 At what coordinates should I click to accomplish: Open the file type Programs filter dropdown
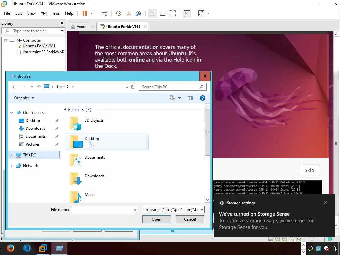point(173,210)
